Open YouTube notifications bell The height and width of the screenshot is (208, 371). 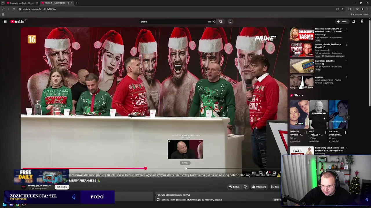354,22
